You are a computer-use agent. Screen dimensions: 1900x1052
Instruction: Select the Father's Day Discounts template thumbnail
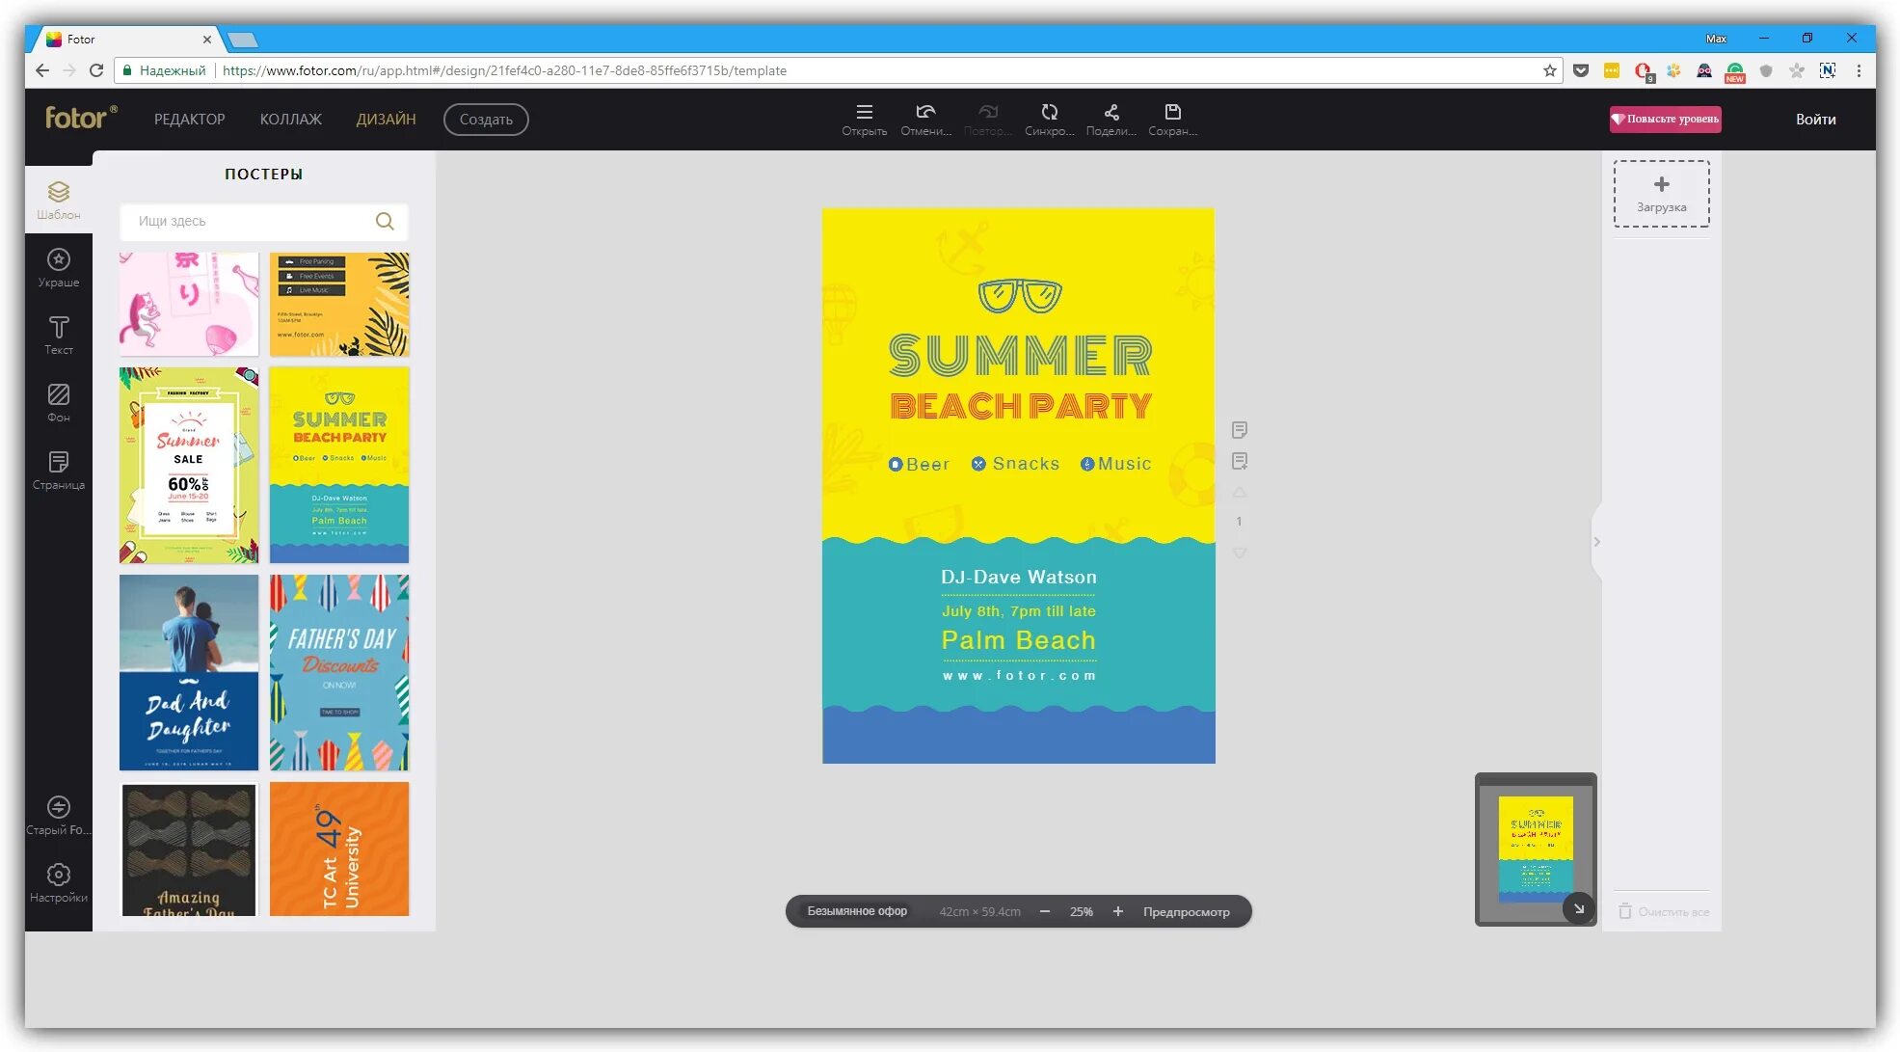point(339,672)
